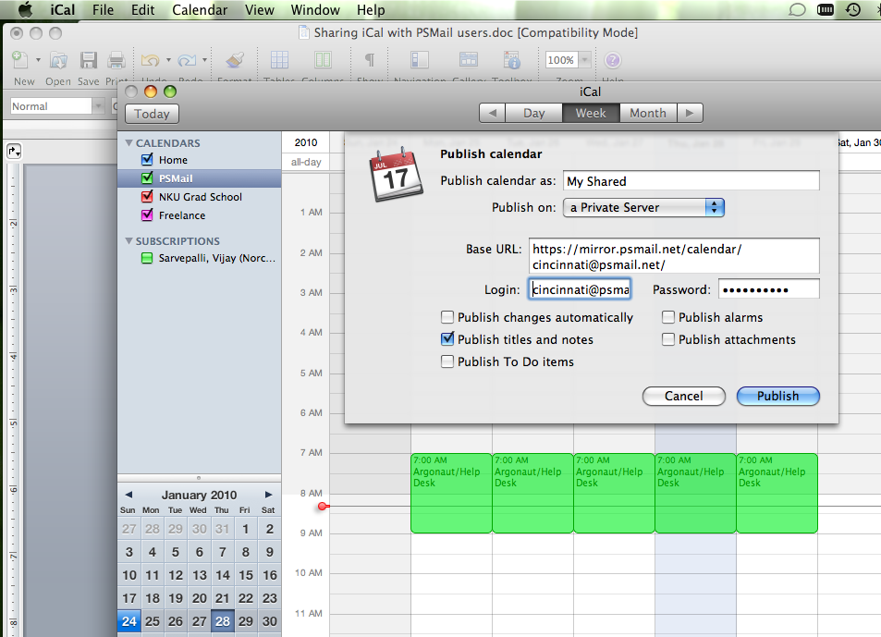Viewport: 881px width, 637px height.
Task: Click the Columns icon in Word toolbar
Action: pyautogui.click(x=323, y=59)
